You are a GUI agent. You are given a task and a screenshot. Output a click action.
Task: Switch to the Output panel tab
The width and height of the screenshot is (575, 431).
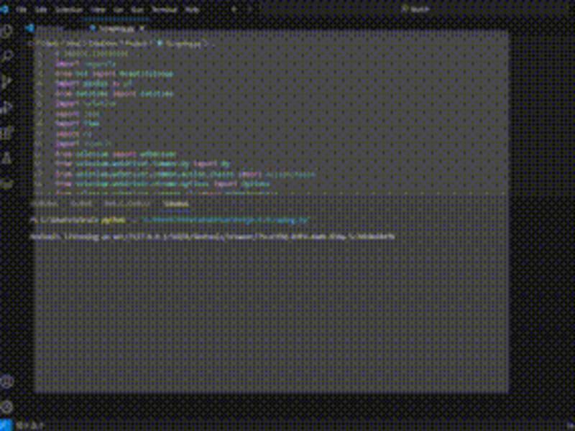click(80, 203)
